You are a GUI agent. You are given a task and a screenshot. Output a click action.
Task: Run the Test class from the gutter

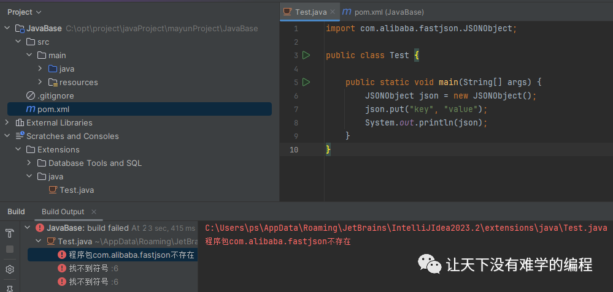coord(306,55)
